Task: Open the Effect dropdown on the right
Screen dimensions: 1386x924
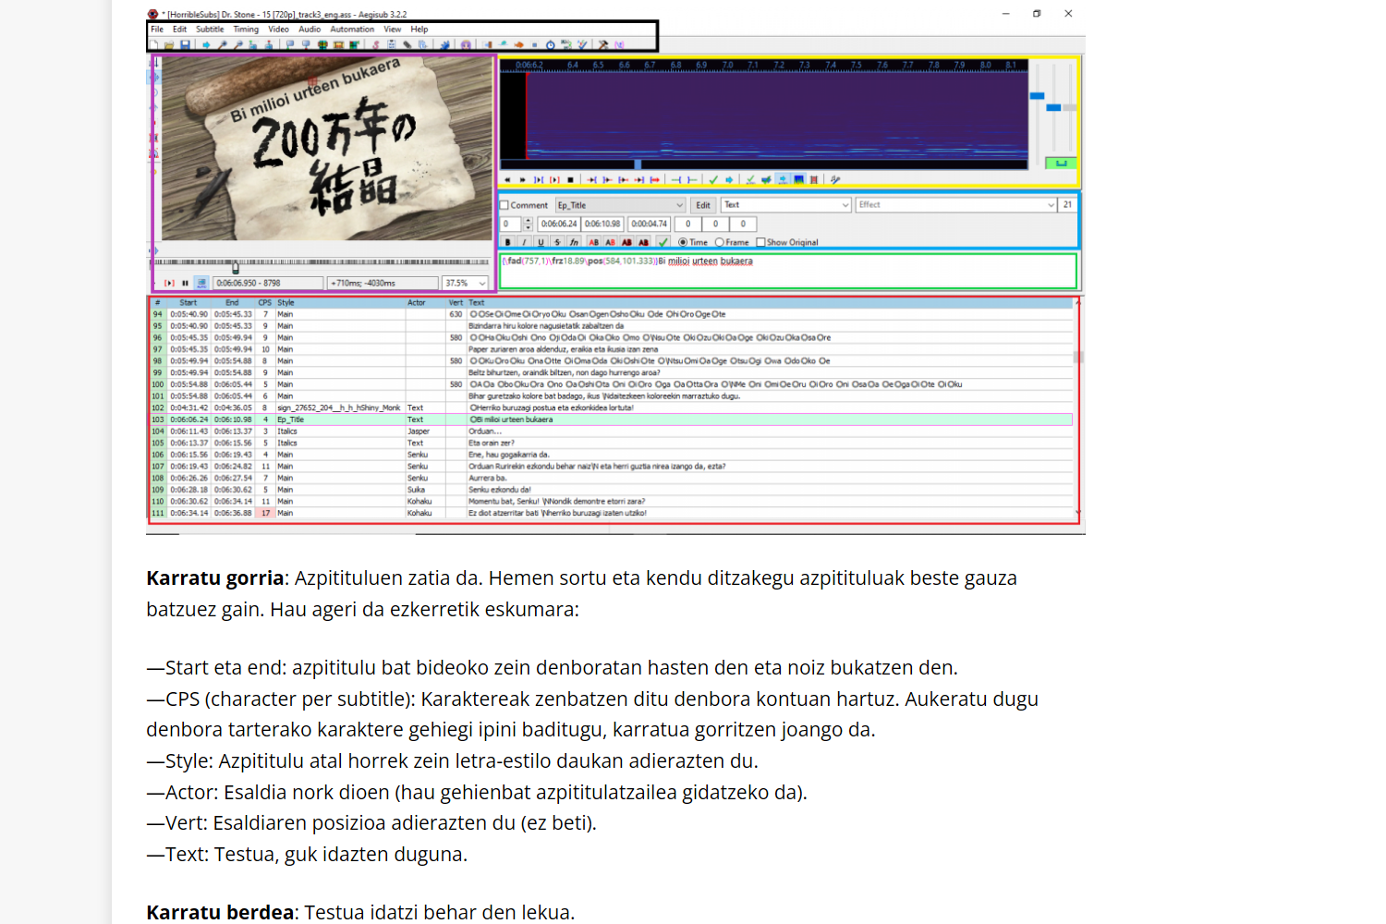Action: pyautogui.click(x=1051, y=204)
